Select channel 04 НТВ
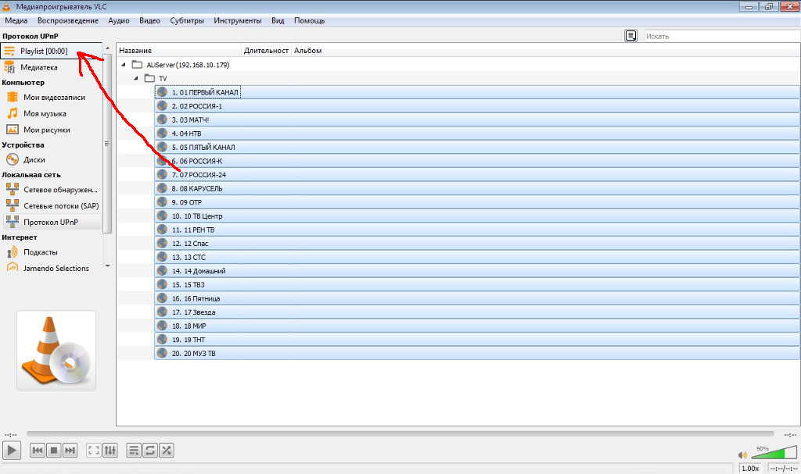The image size is (801, 474). 477,134
